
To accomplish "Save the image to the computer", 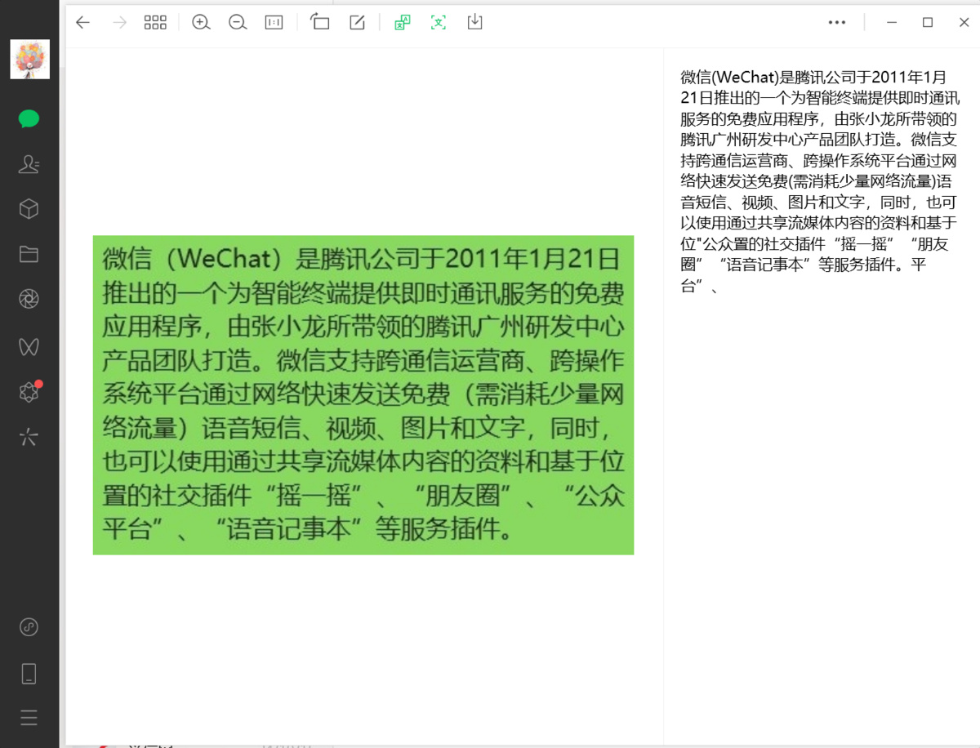I will point(474,22).
